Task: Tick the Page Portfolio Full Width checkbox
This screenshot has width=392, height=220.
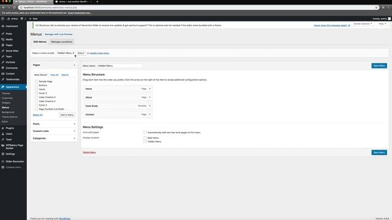Action: 37,109
